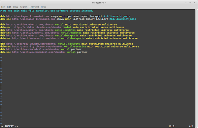Click the 'All' scroll position indicator
This screenshot has height=128, width=198.
(x=191, y=126)
